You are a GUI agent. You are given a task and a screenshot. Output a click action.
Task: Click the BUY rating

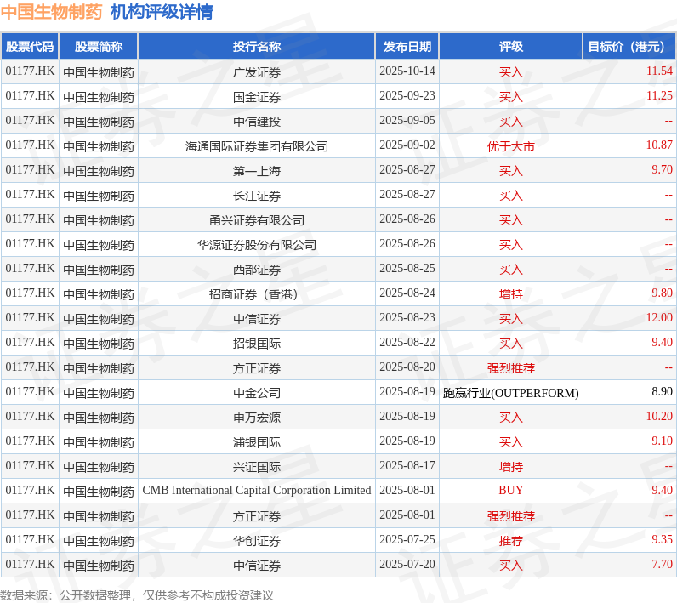[511, 491]
